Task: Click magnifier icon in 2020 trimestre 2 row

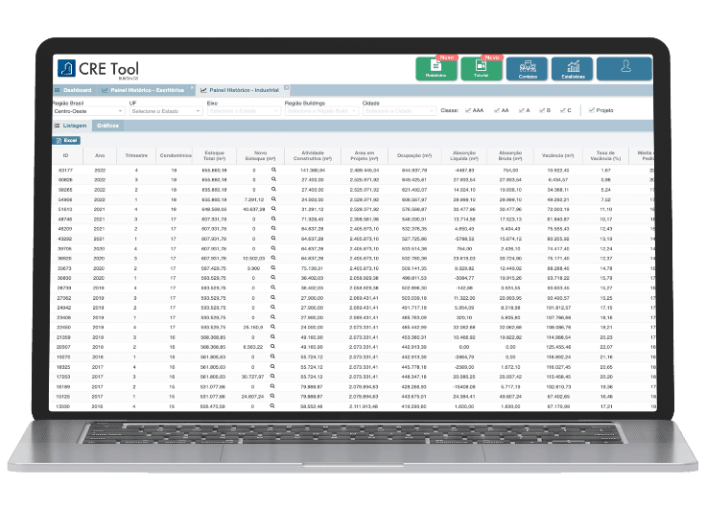Action: click(x=273, y=267)
